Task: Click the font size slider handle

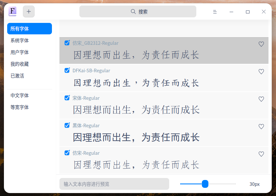Action: 205,184
